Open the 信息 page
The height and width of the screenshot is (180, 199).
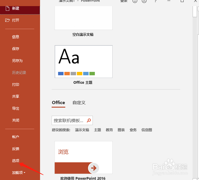16,37
